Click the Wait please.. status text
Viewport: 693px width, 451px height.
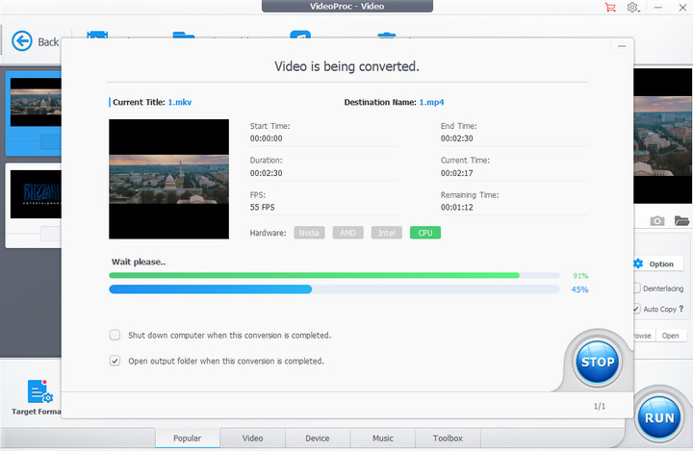(139, 262)
